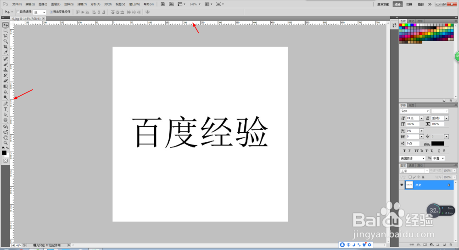459x250 pixels.
Task: Switch to the 绘画 workspace
Action: 409,4
